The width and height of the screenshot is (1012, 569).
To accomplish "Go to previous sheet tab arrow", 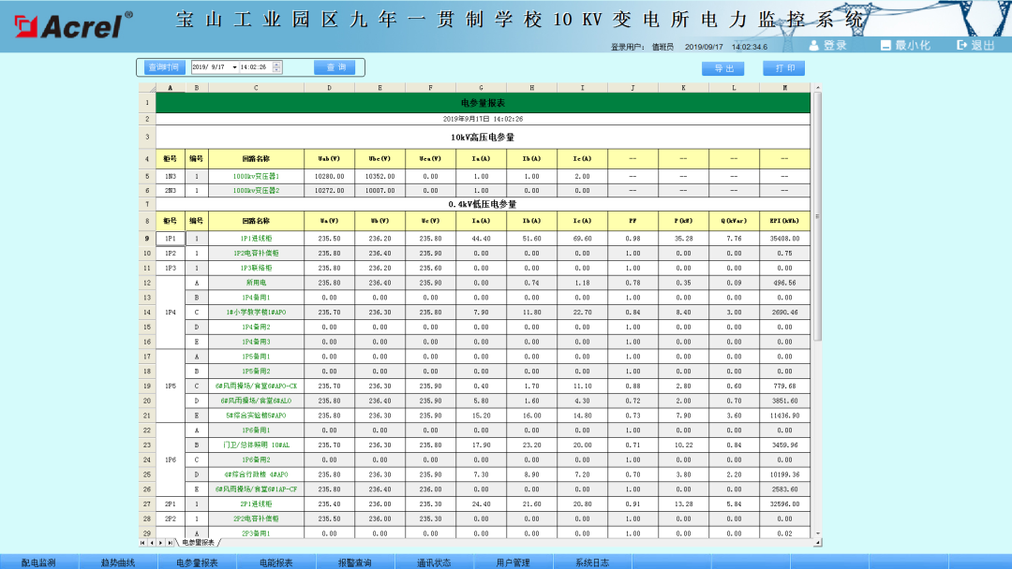I will coord(152,543).
